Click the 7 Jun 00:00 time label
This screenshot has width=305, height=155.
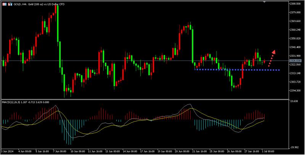60,151
